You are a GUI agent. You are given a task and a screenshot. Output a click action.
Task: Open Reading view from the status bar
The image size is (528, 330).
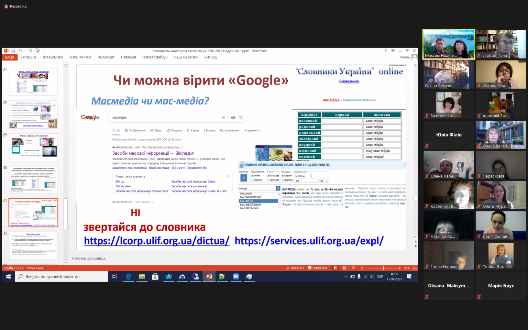(x=353, y=268)
